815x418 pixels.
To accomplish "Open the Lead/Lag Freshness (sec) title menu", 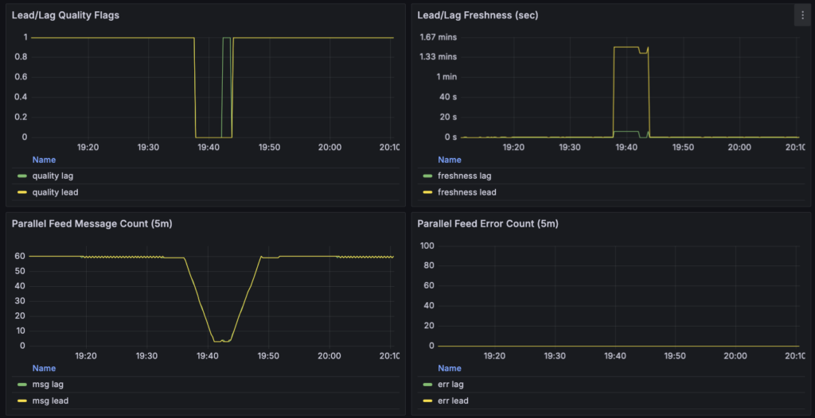I will (478, 15).
